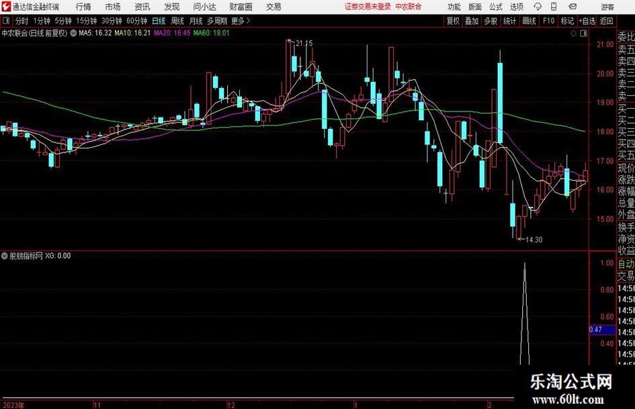Click the MA10: 16.21 value

[x=132, y=33]
